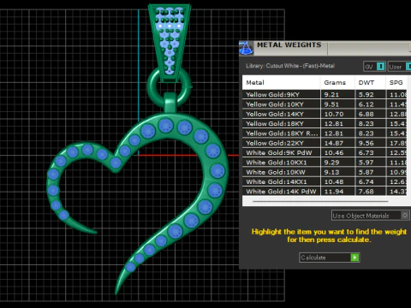Toggle Use Object Materials option
Screen dimensions: 411x308
(x=370, y=216)
